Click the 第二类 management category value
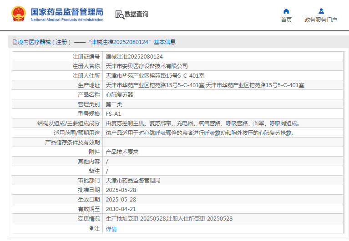This screenshot has height=241, width=349. pyautogui.click(x=114, y=104)
